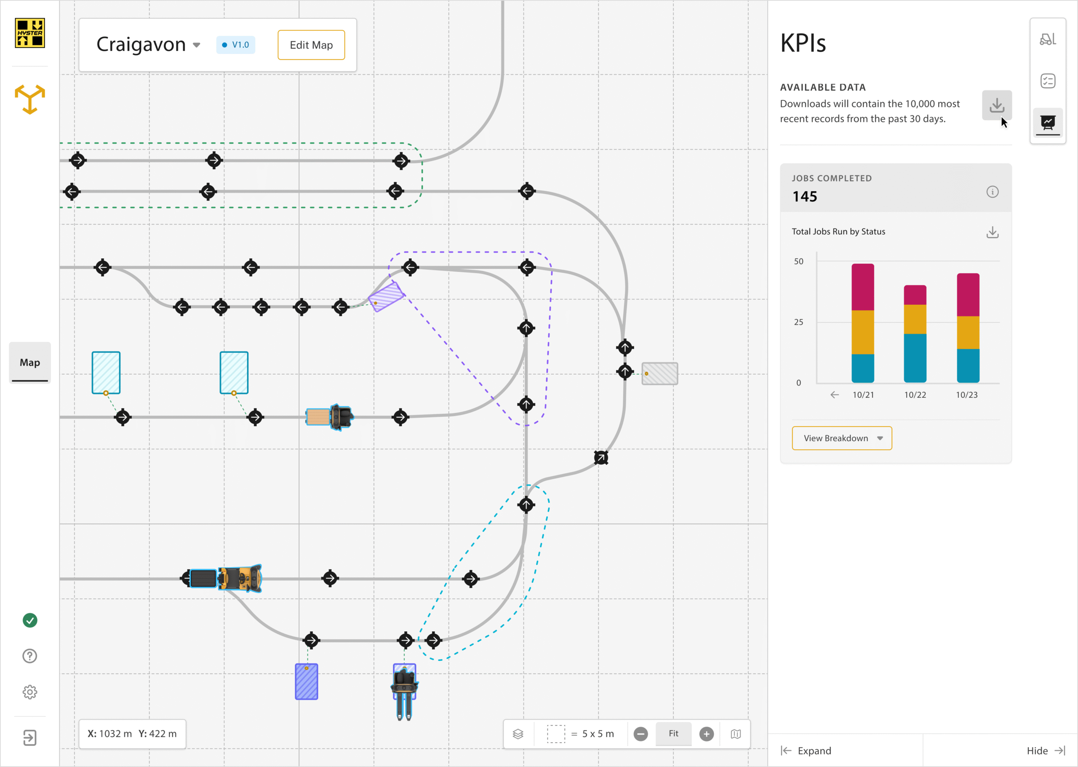Click the chart previous dates arrow

coord(835,395)
